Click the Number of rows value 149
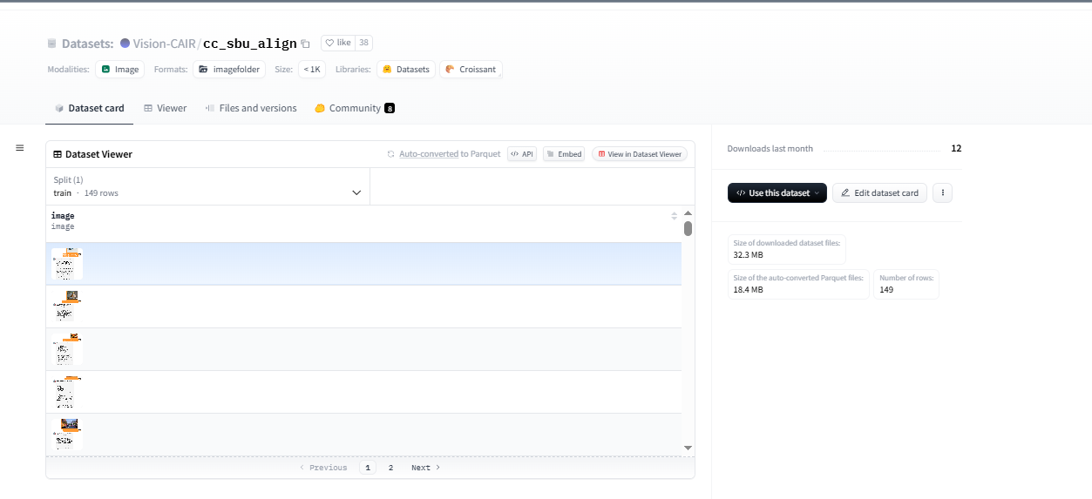Viewport: 1092px width, 499px height. click(886, 290)
